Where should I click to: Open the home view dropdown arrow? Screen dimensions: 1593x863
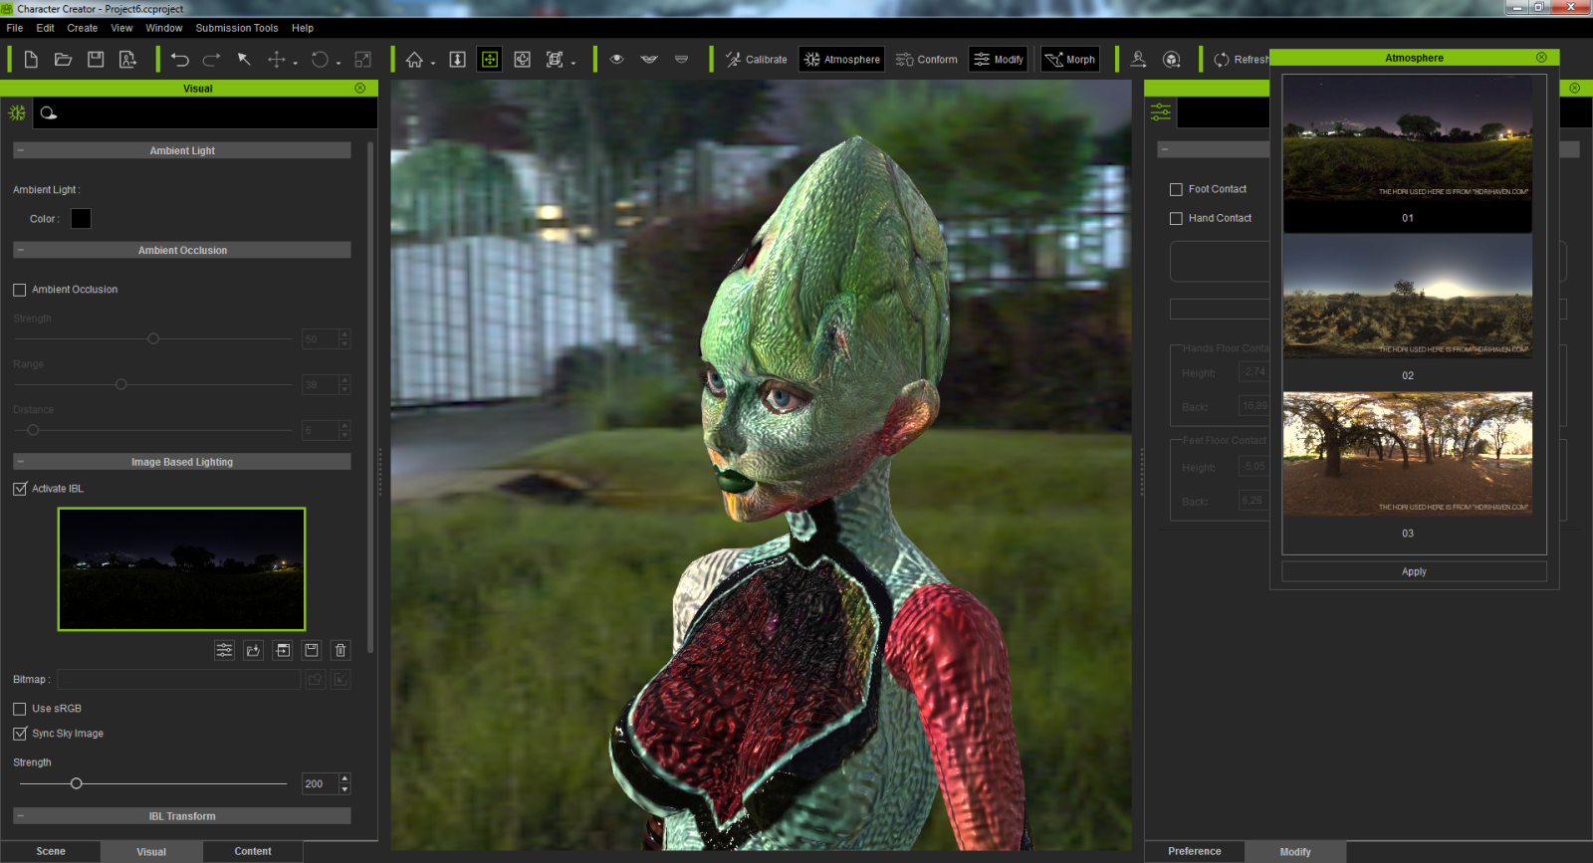tap(433, 63)
